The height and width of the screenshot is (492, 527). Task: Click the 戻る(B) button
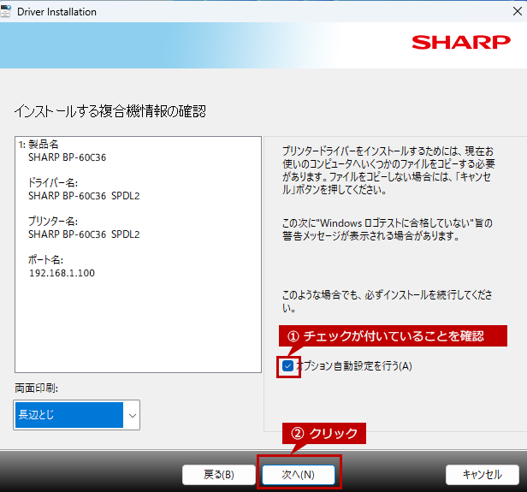point(219,475)
